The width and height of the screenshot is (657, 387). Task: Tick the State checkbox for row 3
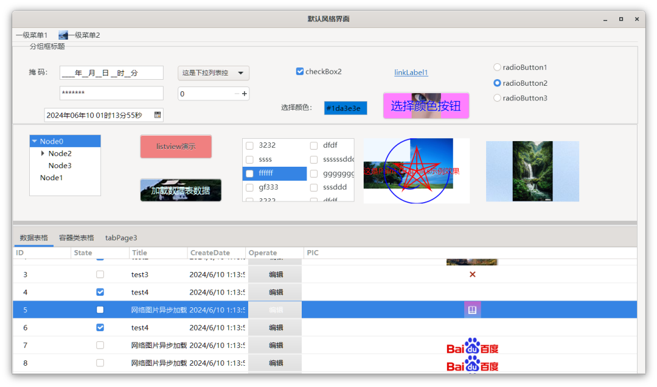pyautogui.click(x=100, y=274)
